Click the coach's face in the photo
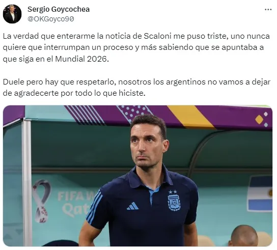The image size is (277, 250). pyautogui.click(x=148, y=146)
